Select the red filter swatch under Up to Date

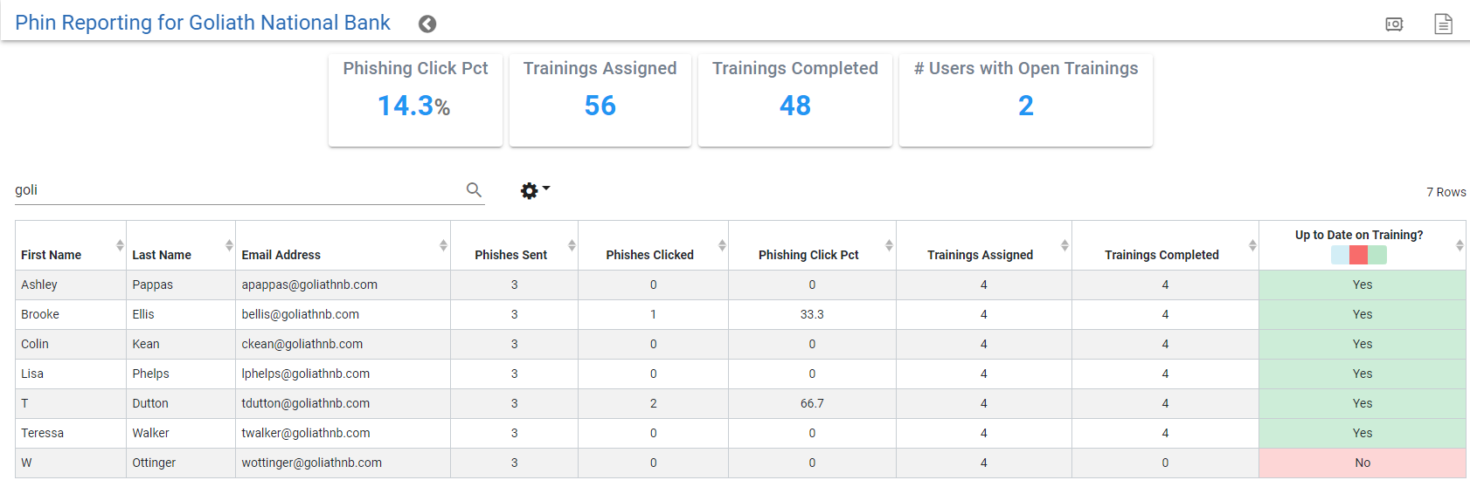(1358, 255)
